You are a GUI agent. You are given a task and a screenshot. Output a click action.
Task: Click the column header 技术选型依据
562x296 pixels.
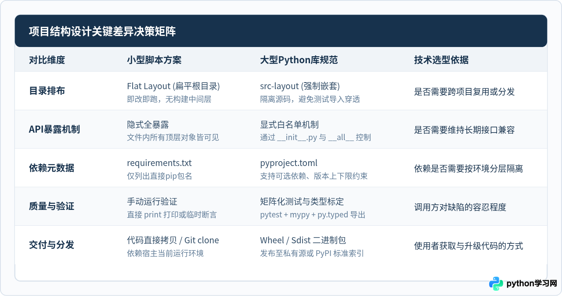pos(441,60)
